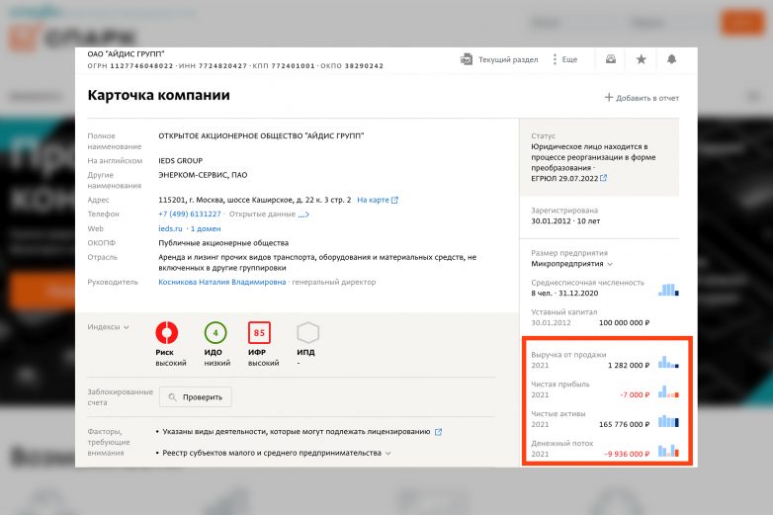Click the phone number +7 (499) 6131227
This screenshot has width=773, height=515.
point(190,214)
